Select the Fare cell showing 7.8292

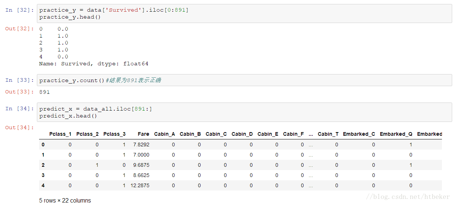[x=141, y=145]
